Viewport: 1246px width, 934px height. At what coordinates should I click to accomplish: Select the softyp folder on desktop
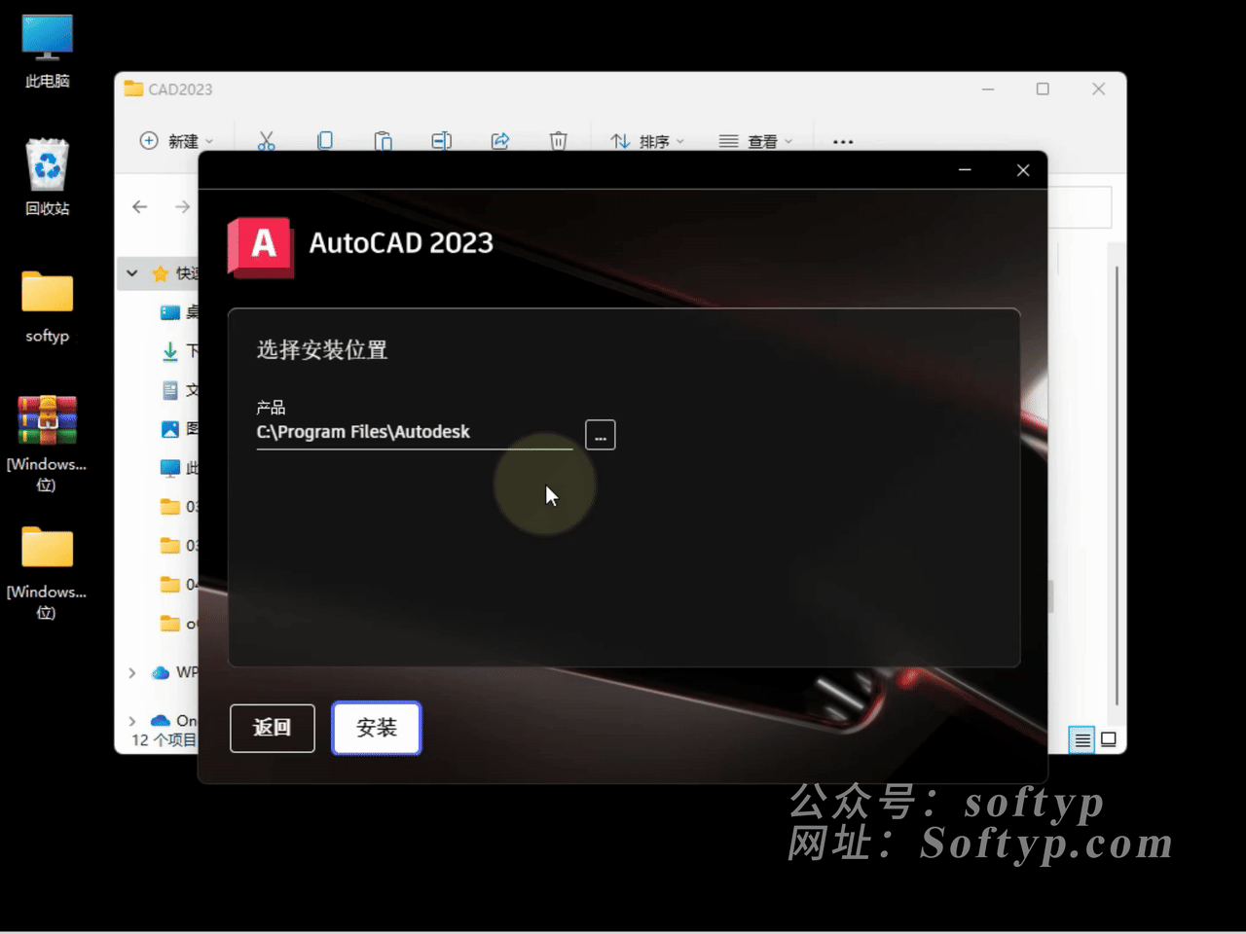47,305
